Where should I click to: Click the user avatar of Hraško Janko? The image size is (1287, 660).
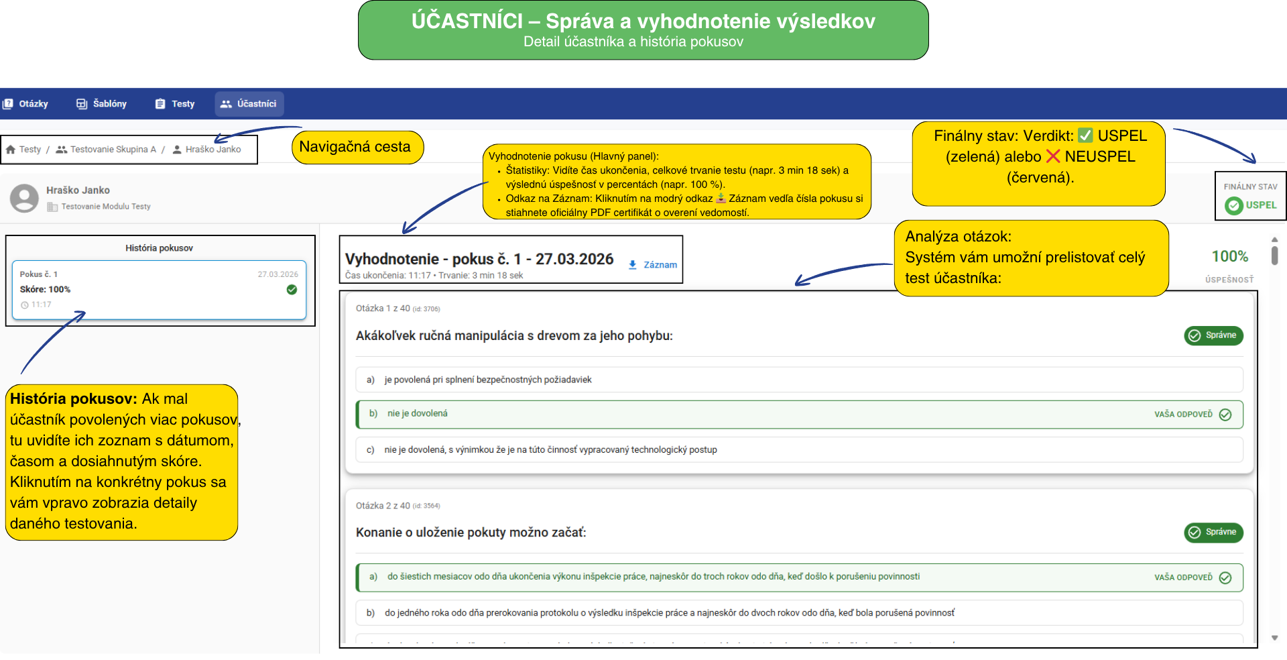(x=25, y=199)
